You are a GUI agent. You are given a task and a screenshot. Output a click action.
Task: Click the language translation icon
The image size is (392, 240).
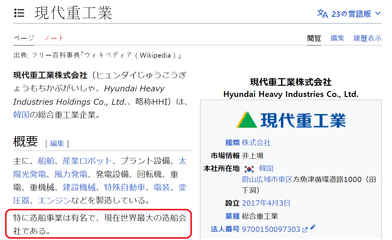[x=322, y=14]
